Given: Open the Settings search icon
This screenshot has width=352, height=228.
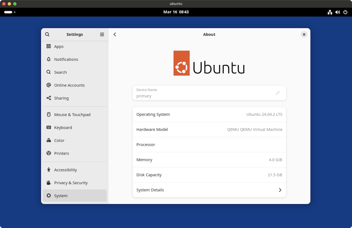Looking at the screenshot, I should point(47,34).
